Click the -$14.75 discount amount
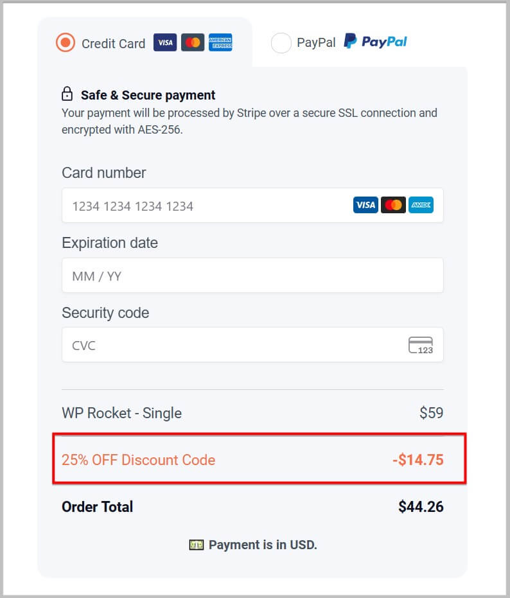 418,460
